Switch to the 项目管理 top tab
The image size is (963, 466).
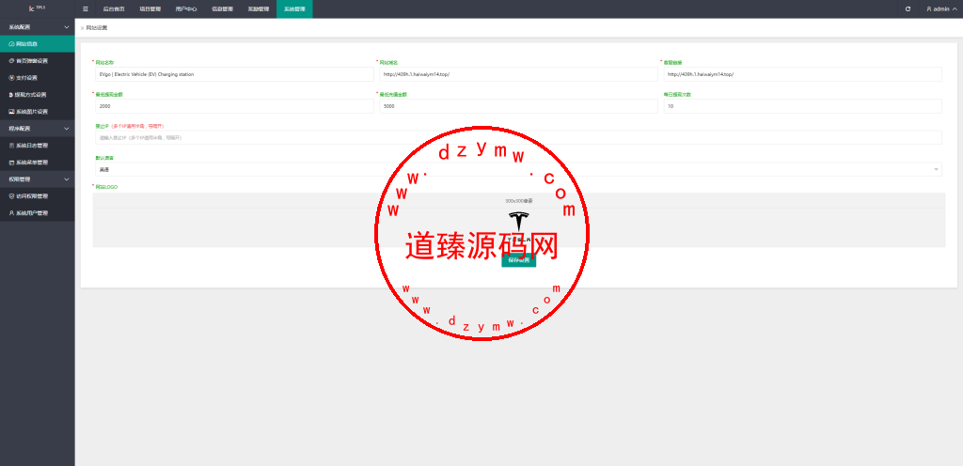click(150, 9)
